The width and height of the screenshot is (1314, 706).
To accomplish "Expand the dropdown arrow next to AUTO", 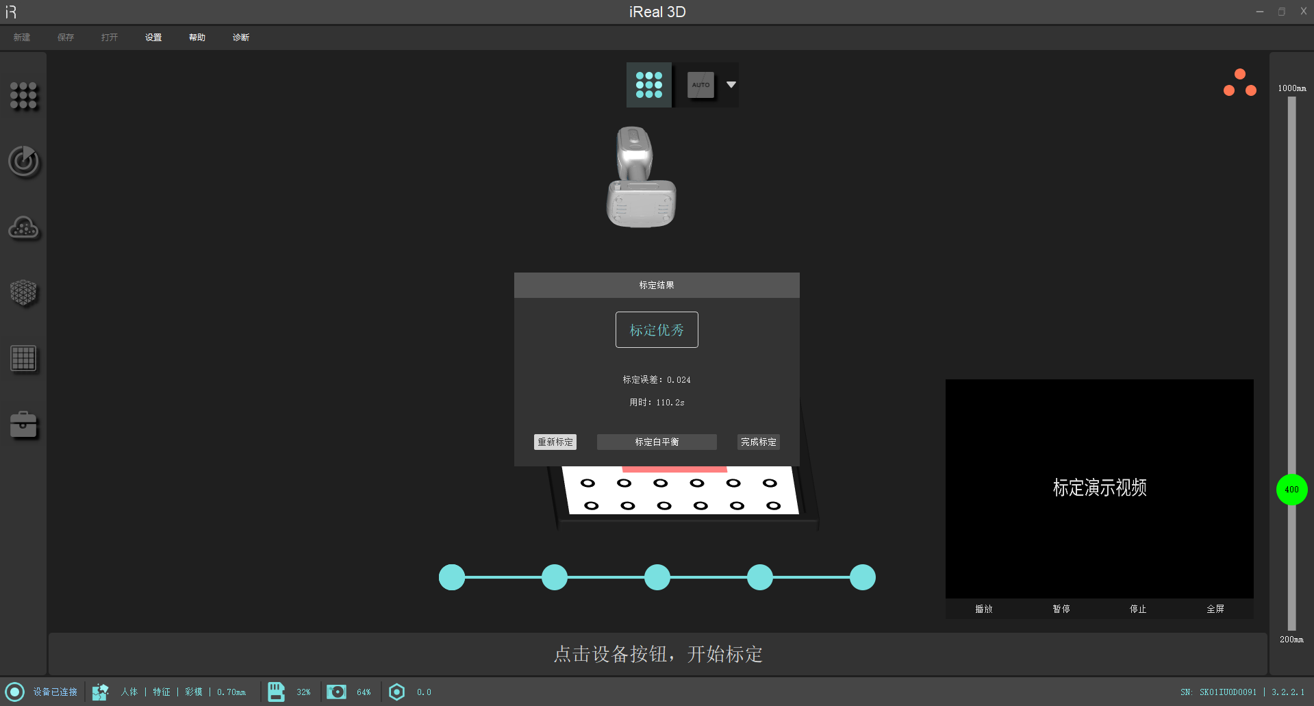I will (x=731, y=85).
